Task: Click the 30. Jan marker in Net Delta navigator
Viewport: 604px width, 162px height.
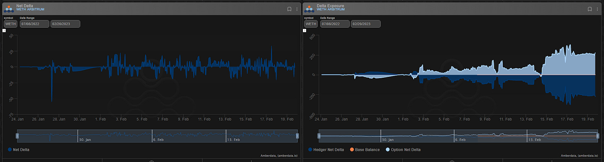Action: pyautogui.click(x=85, y=140)
